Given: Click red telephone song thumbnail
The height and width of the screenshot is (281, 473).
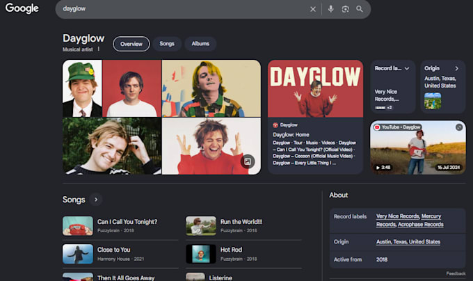Looking at the screenshot, I should point(78,226).
